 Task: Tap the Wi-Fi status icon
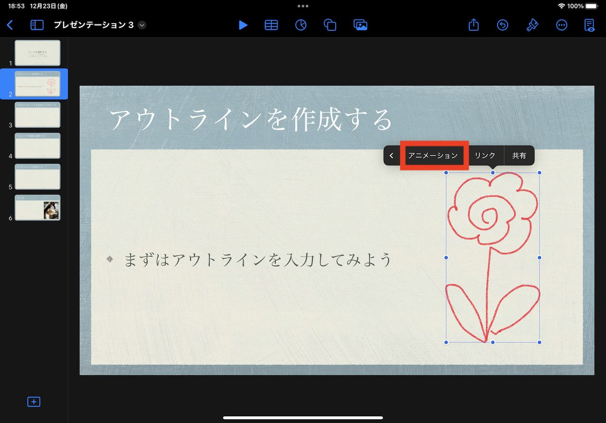coord(561,6)
